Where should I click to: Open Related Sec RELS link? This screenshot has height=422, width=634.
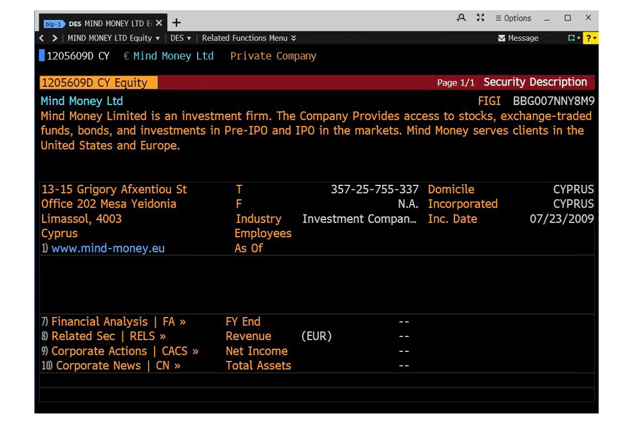(108, 336)
